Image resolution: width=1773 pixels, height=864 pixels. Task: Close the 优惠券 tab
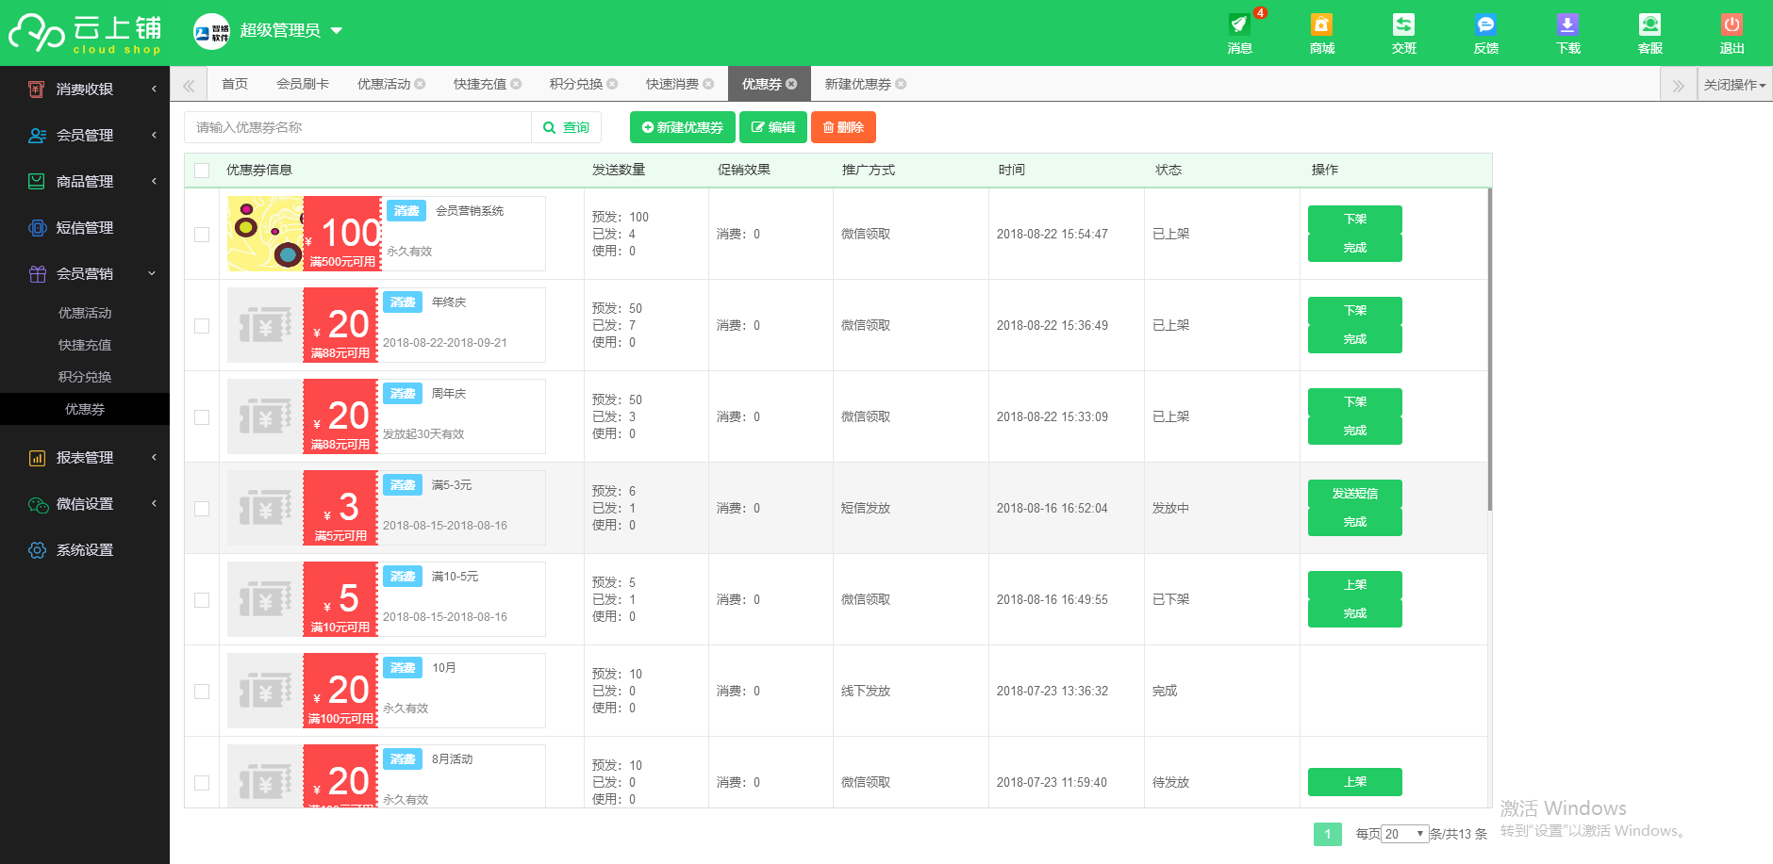pos(791,84)
